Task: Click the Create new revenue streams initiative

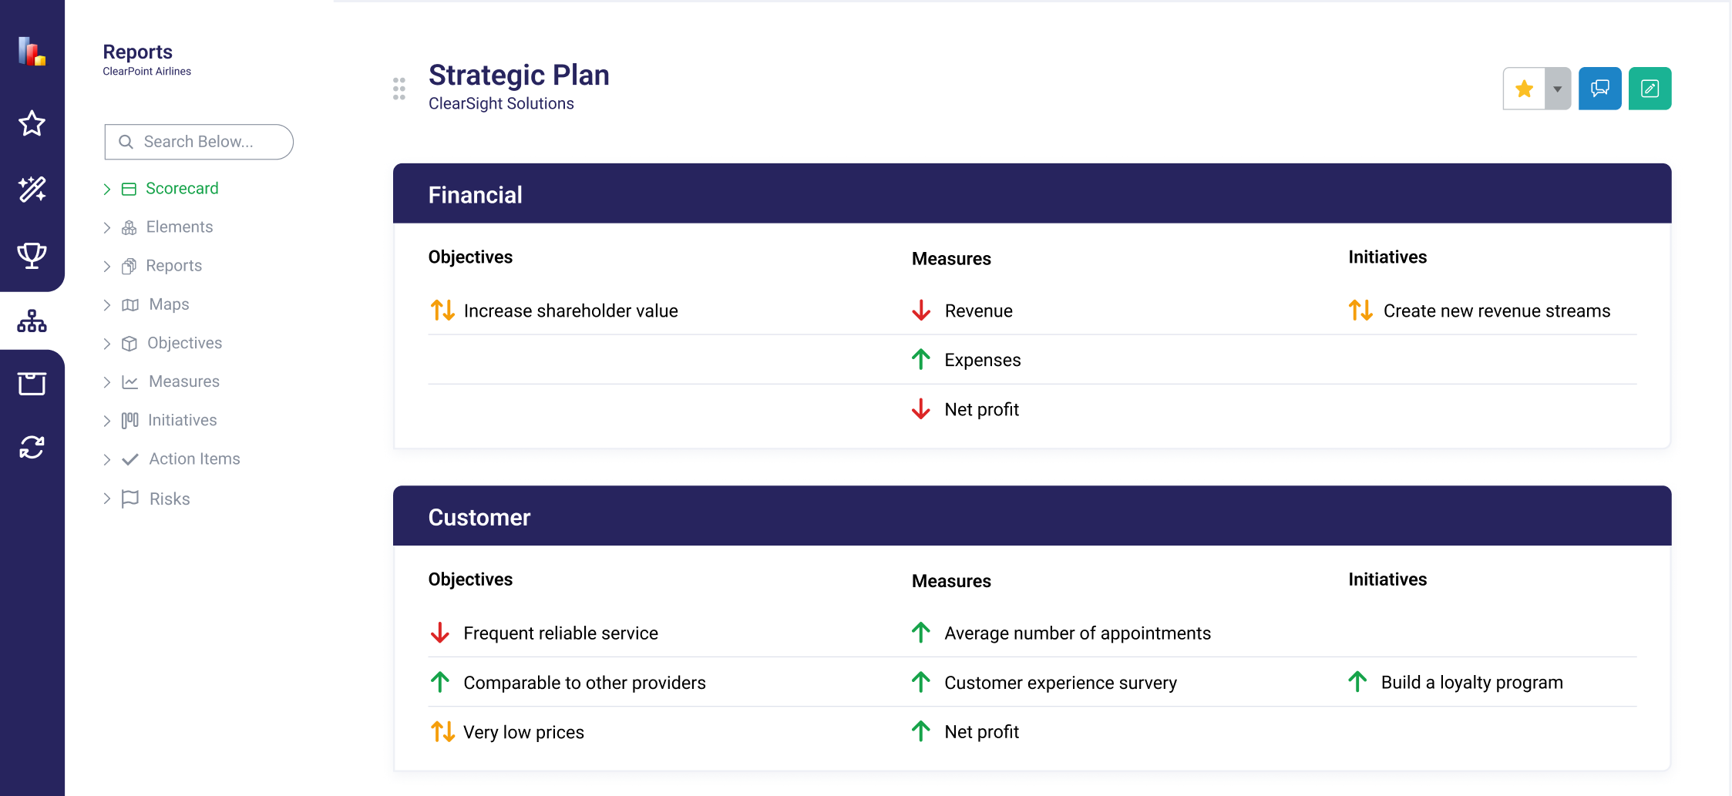Action: [x=1497, y=311]
